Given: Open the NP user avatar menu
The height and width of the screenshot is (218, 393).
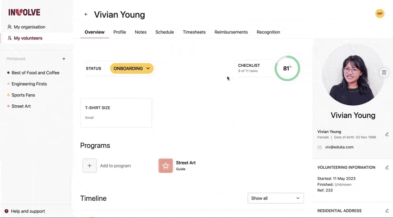Looking at the screenshot, I should (x=380, y=14).
